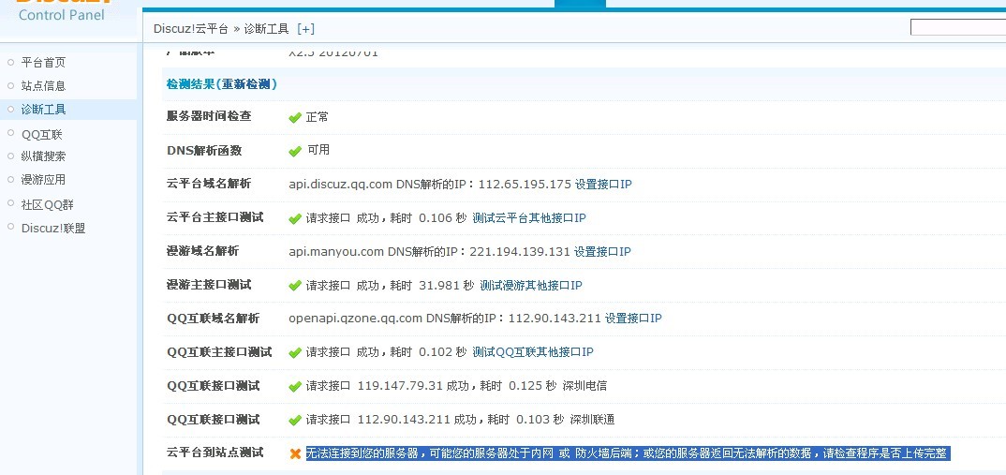Viewport: 1006px width, 475px height.
Task: Click green check icon beside 119.147.79.31
Action: (x=295, y=386)
